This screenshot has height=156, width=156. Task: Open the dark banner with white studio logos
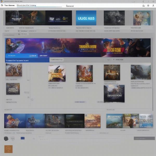click(x=59, y=18)
